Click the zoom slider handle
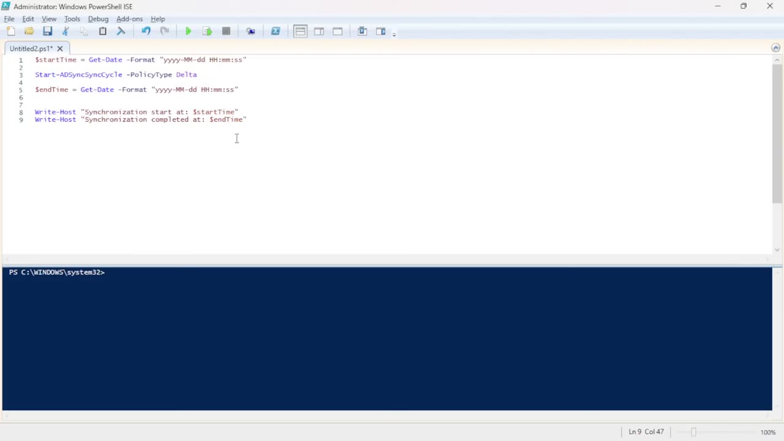The image size is (784, 441). (x=693, y=432)
